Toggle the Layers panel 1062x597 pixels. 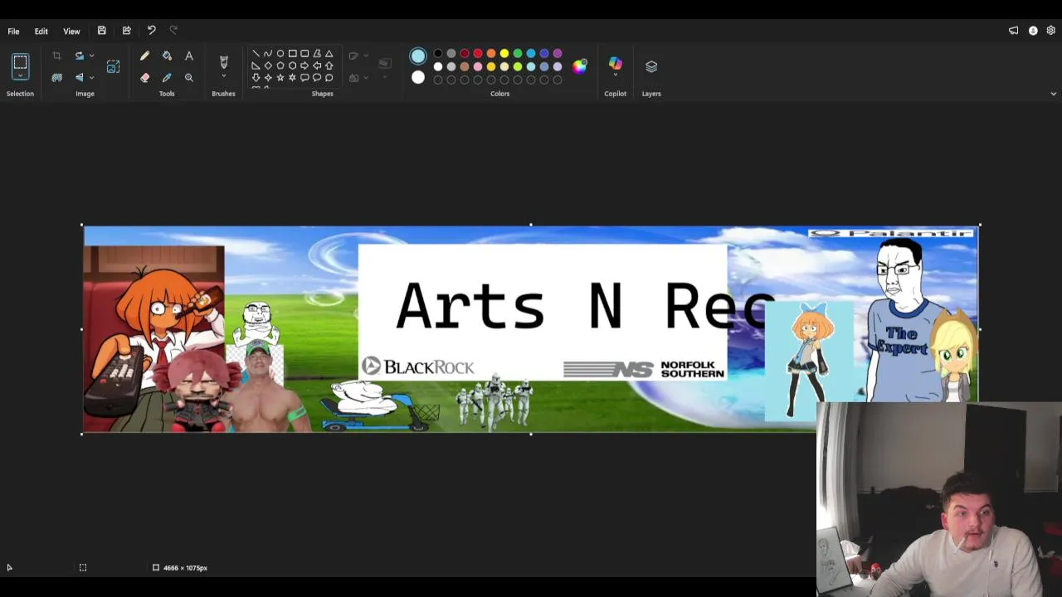(651, 66)
